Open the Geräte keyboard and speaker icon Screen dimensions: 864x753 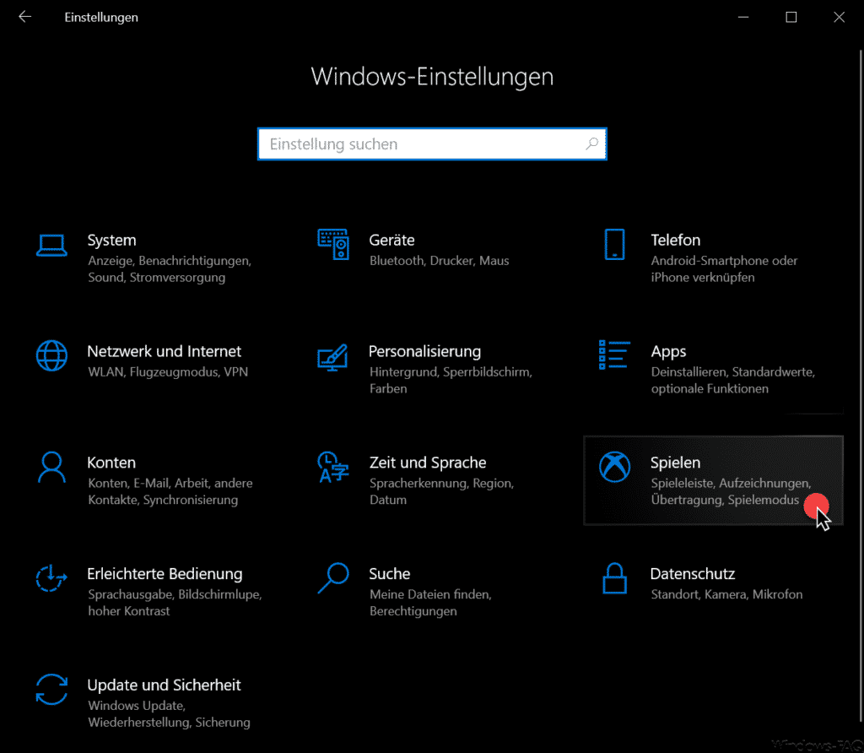click(333, 244)
